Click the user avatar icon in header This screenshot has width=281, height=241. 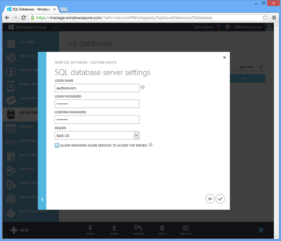click(x=270, y=27)
